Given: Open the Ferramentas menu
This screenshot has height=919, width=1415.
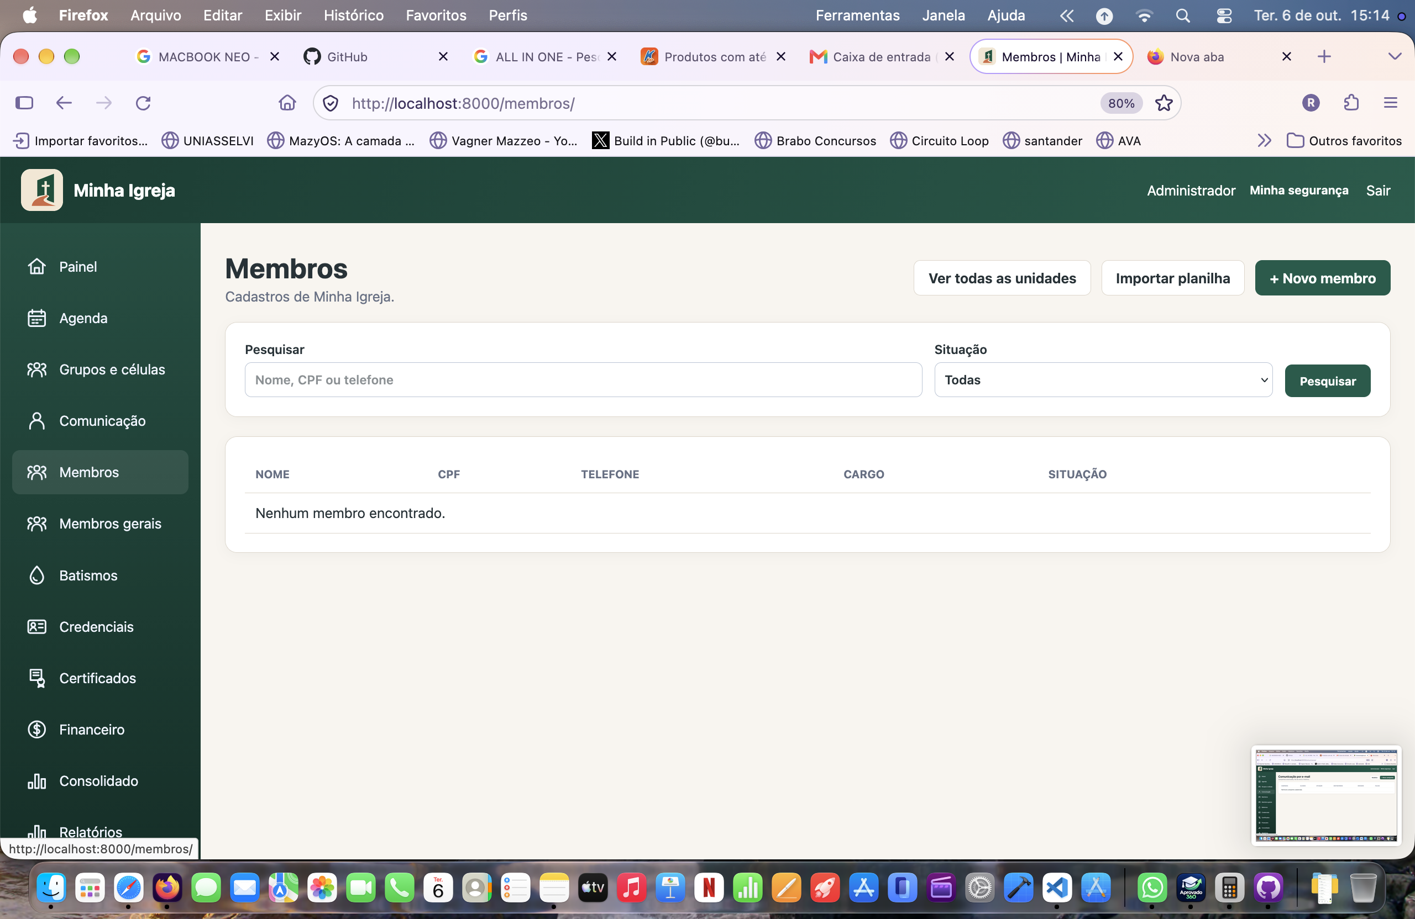Looking at the screenshot, I should pos(857,15).
